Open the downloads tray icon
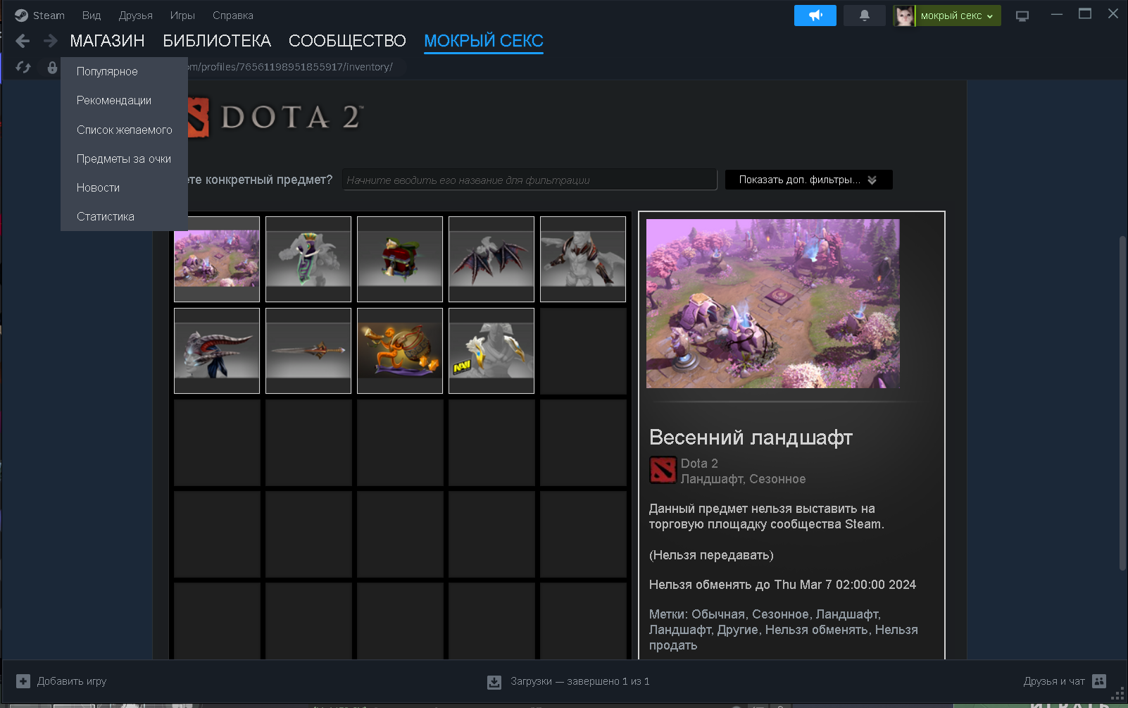This screenshot has height=708, width=1128. (494, 682)
